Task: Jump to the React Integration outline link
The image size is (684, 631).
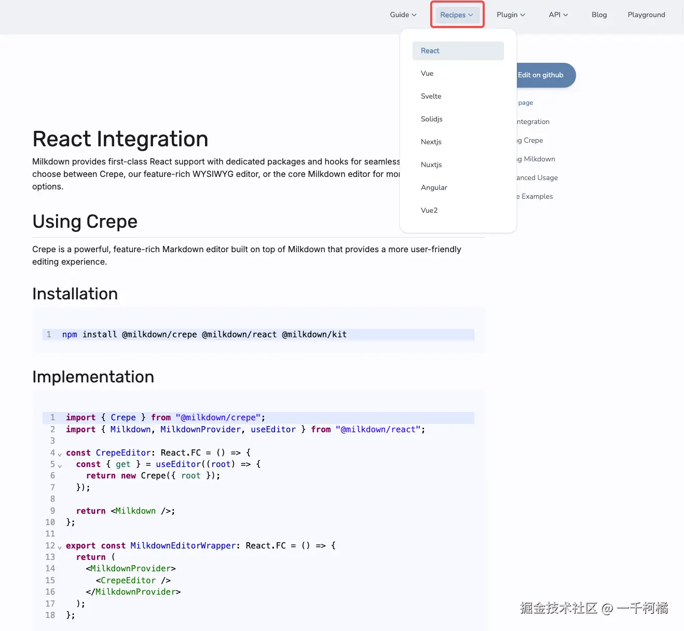Action: click(x=533, y=122)
